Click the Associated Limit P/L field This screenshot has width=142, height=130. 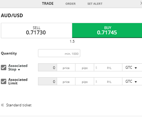pos(108,81)
